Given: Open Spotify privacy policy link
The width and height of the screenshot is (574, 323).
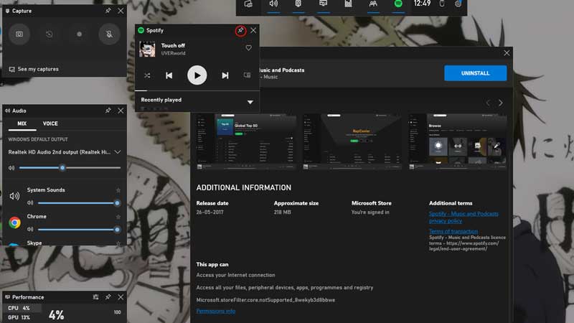Looking at the screenshot, I should (464, 217).
